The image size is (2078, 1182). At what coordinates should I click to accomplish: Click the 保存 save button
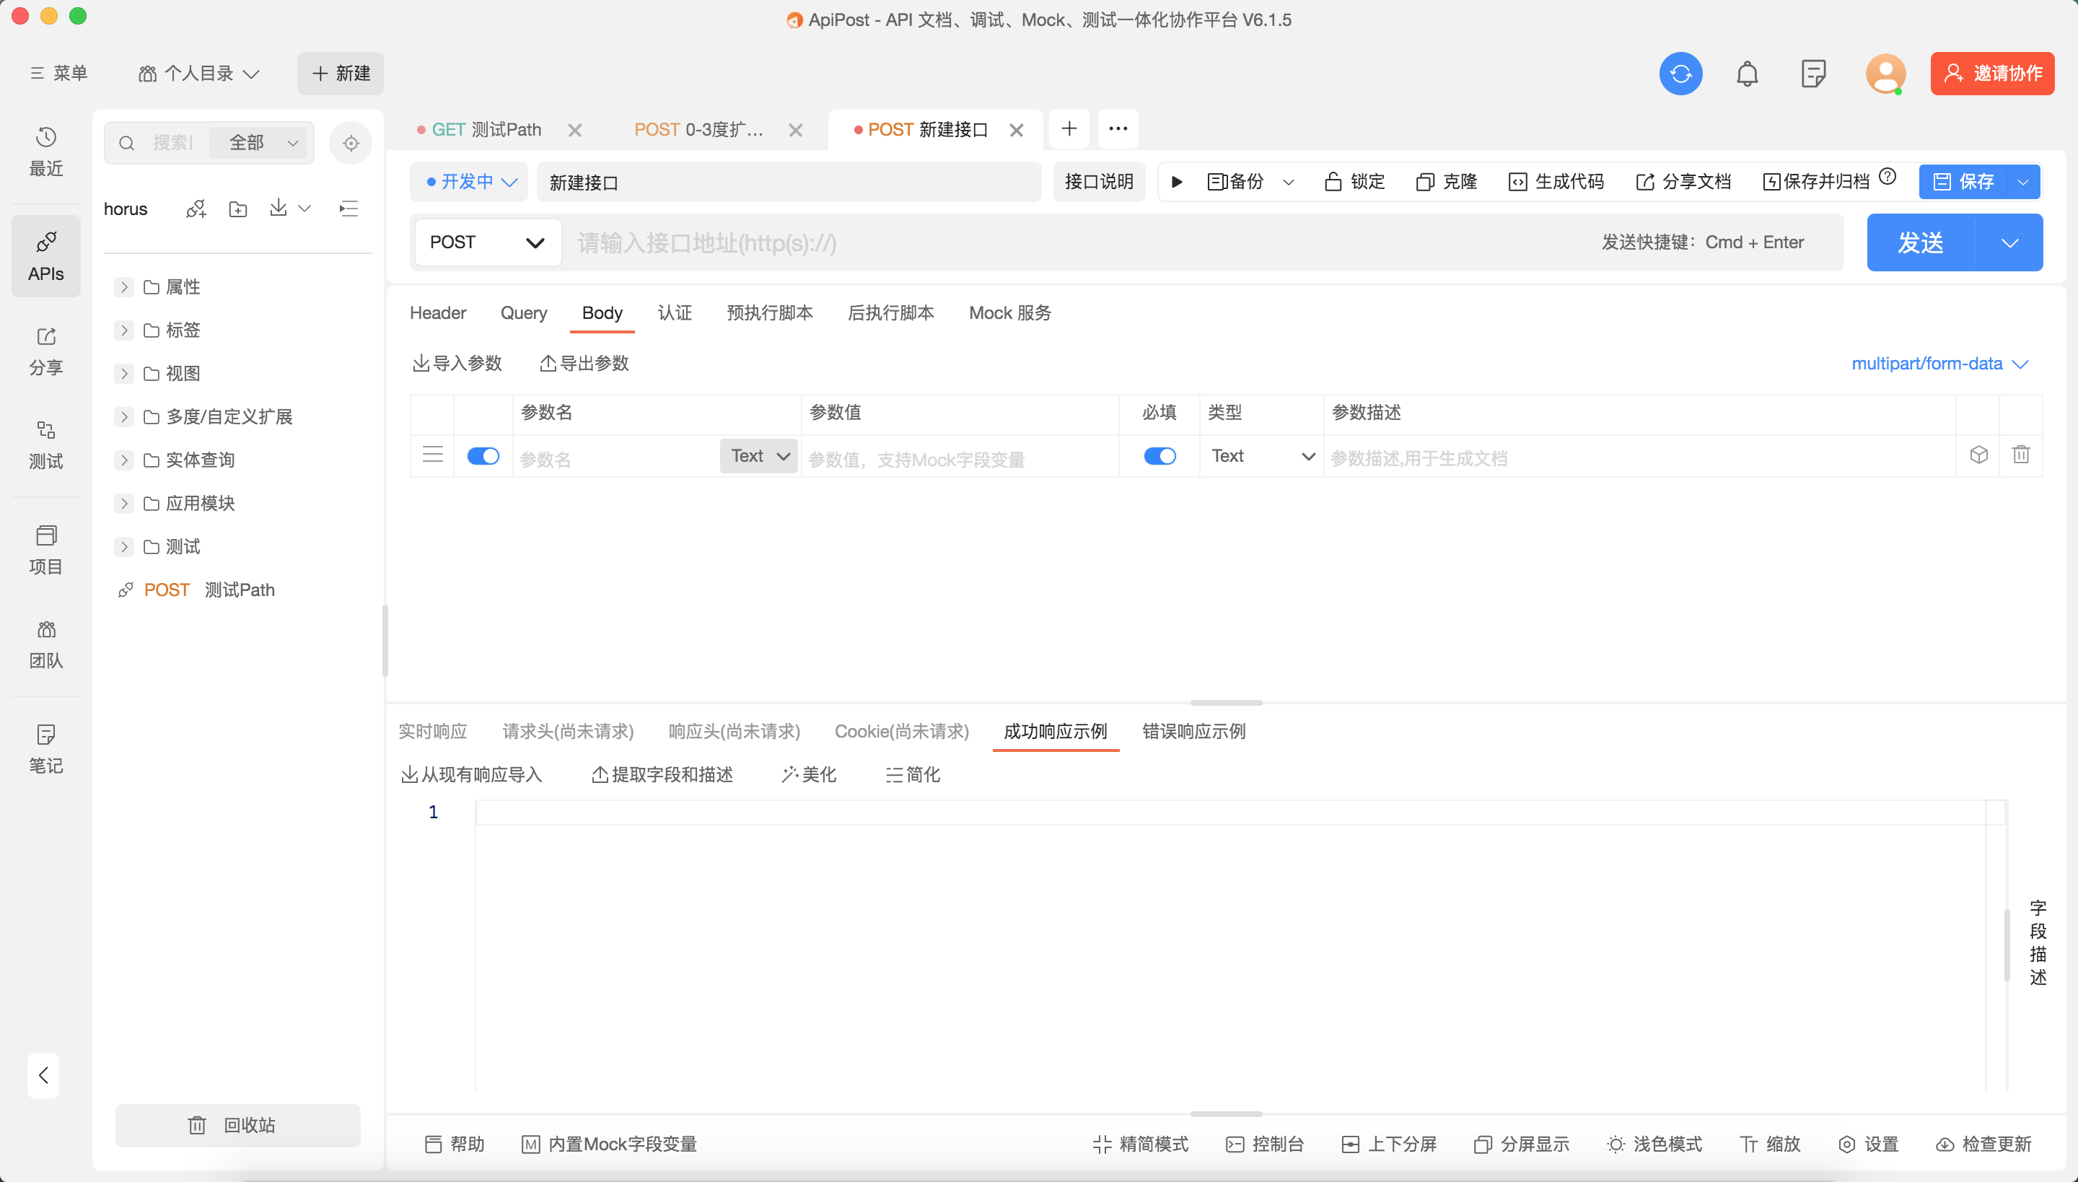coord(1963,181)
